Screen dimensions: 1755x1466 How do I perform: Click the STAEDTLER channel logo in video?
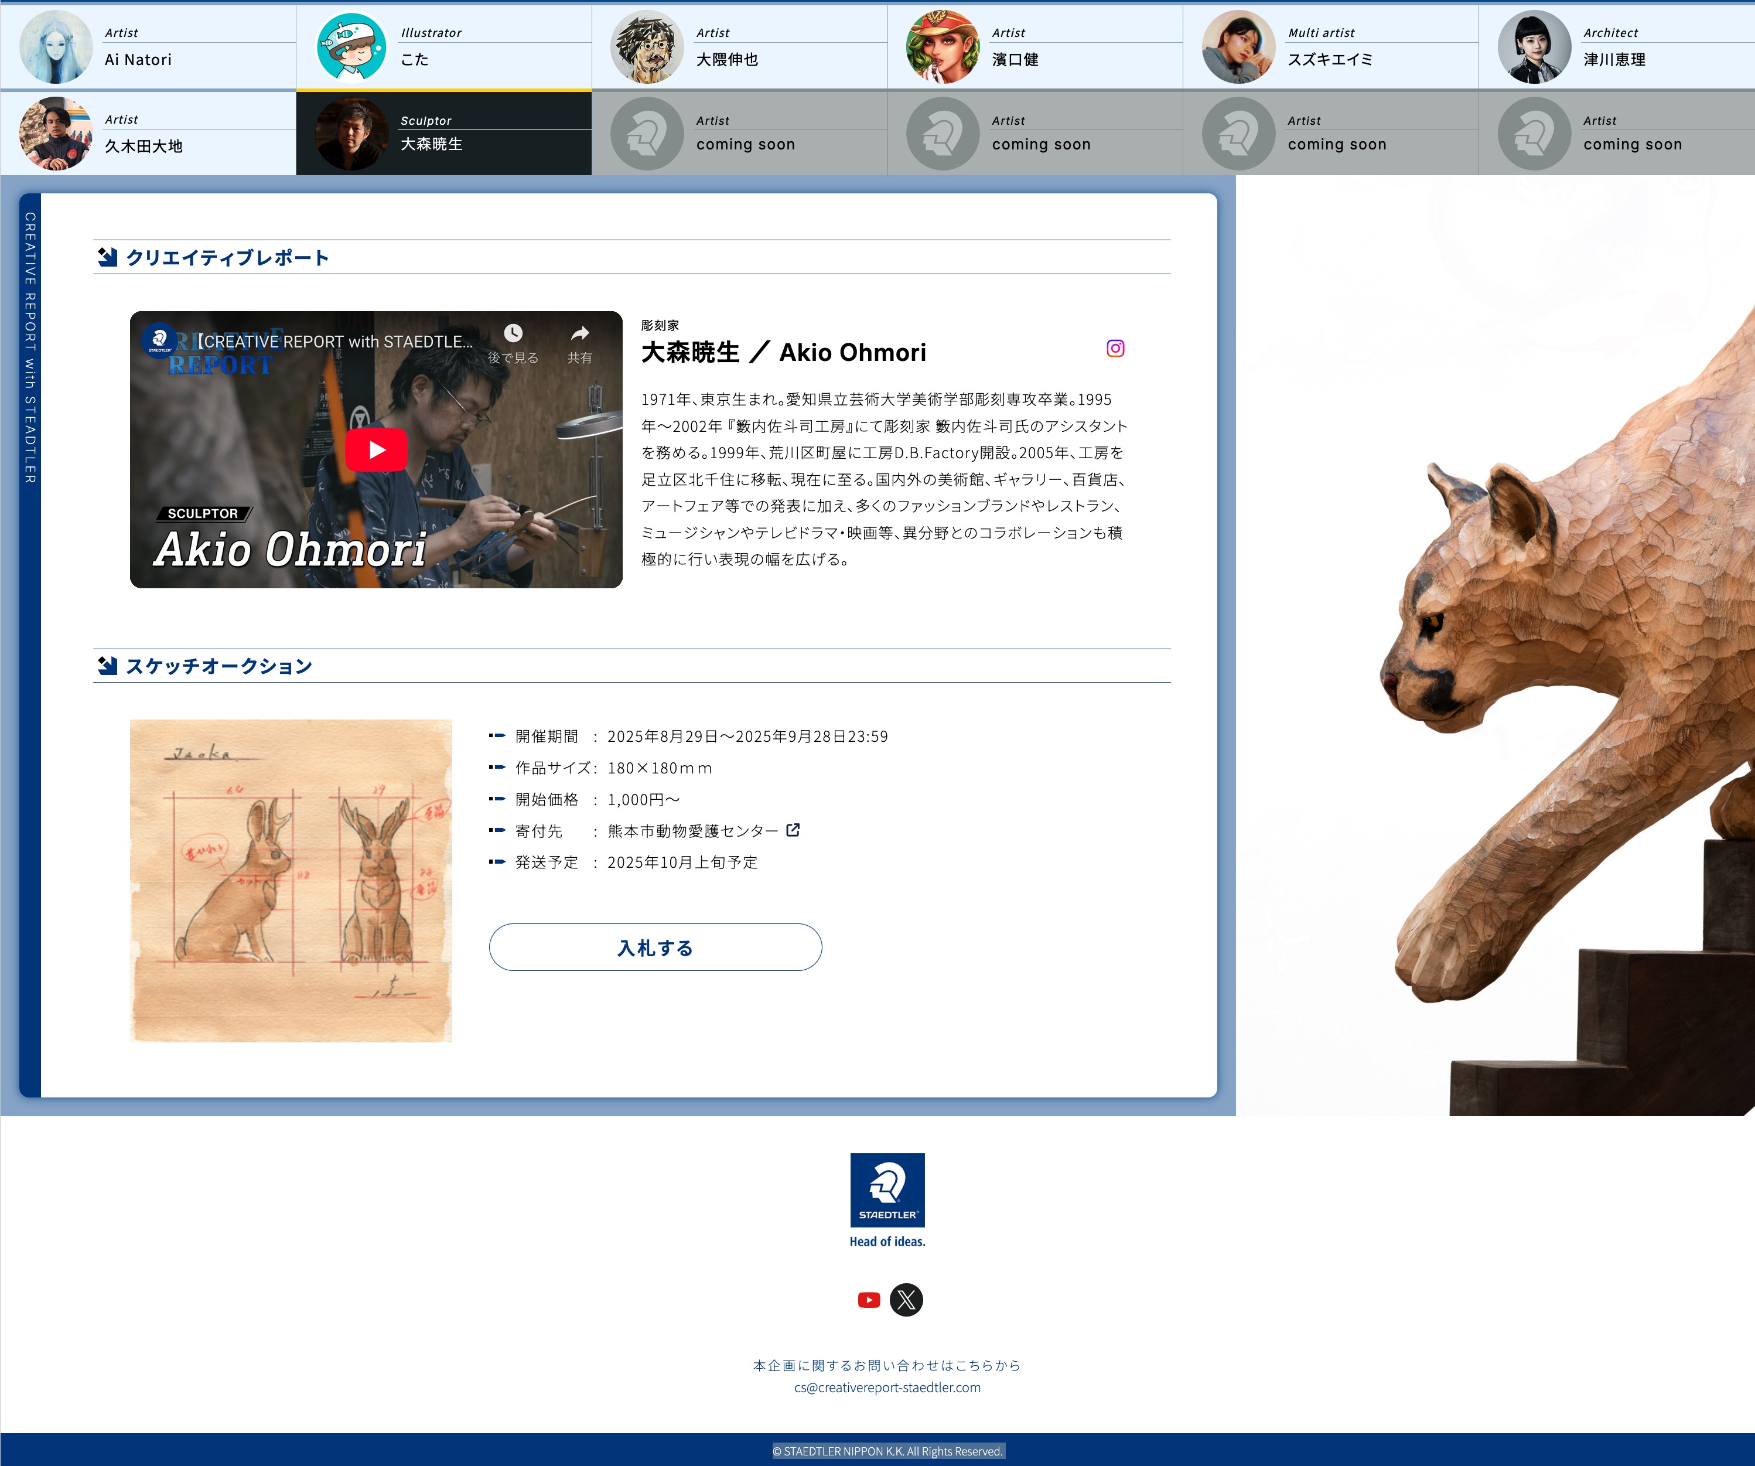coord(159,340)
